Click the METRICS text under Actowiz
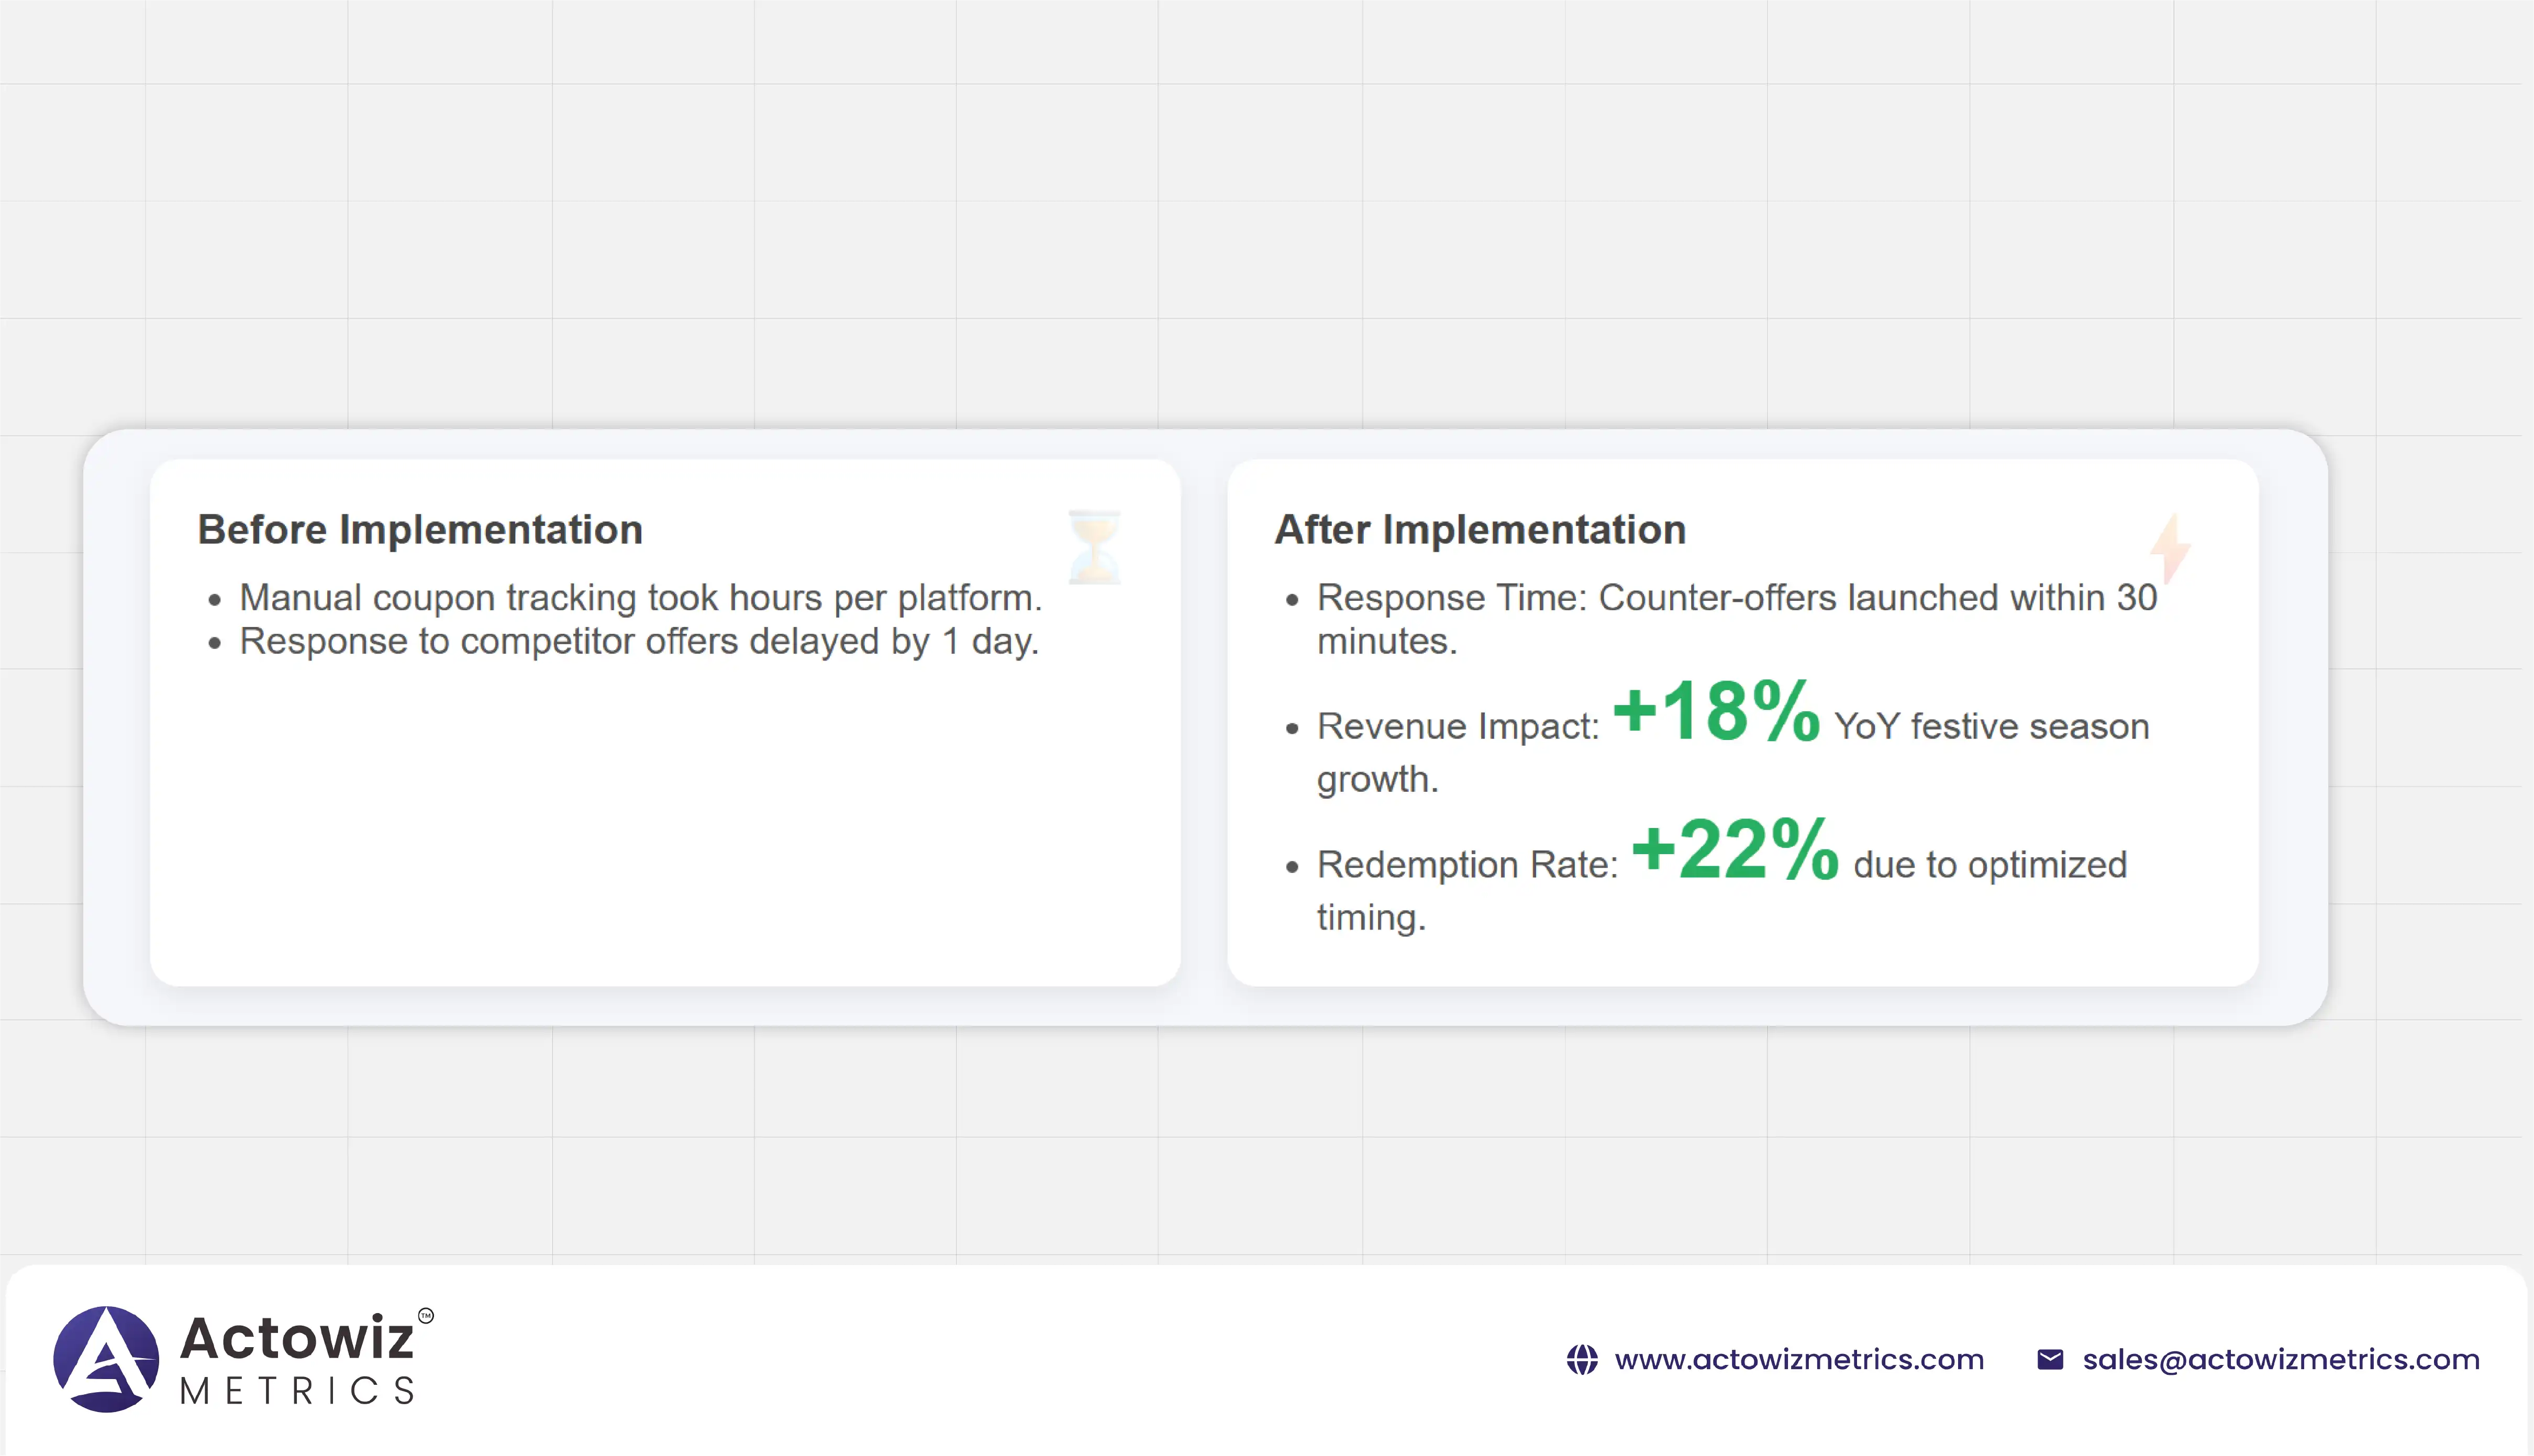 [297, 1391]
